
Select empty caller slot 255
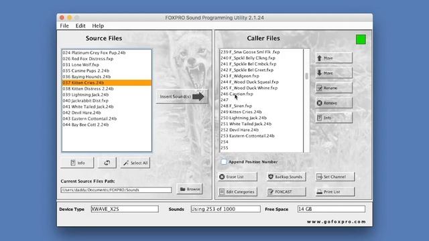tap(261, 148)
